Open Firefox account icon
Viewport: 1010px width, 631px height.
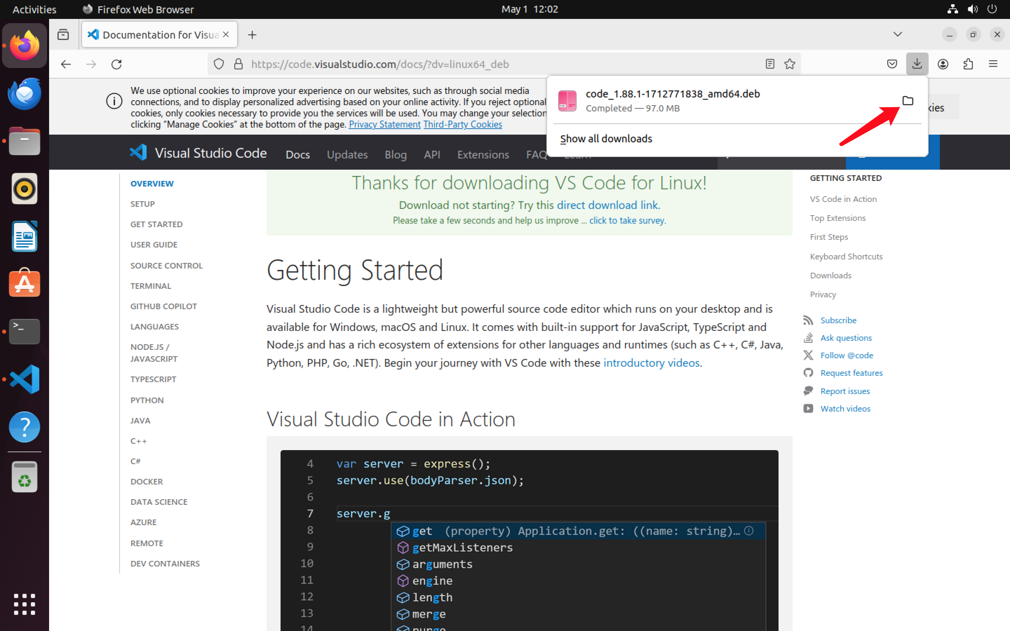click(x=943, y=64)
